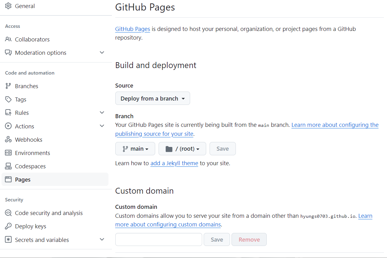Click the Code security shield-search icon
This screenshot has height=258, width=387.
pyautogui.click(x=8, y=213)
